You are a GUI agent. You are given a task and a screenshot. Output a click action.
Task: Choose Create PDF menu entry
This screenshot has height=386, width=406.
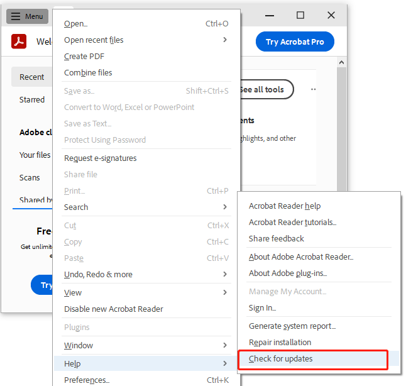point(146,56)
